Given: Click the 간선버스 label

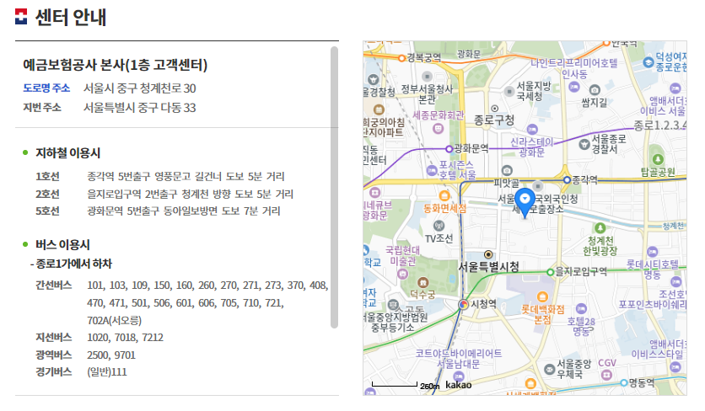Looking at the screenshot, I should pyautogui.click(x=53, y=286).
